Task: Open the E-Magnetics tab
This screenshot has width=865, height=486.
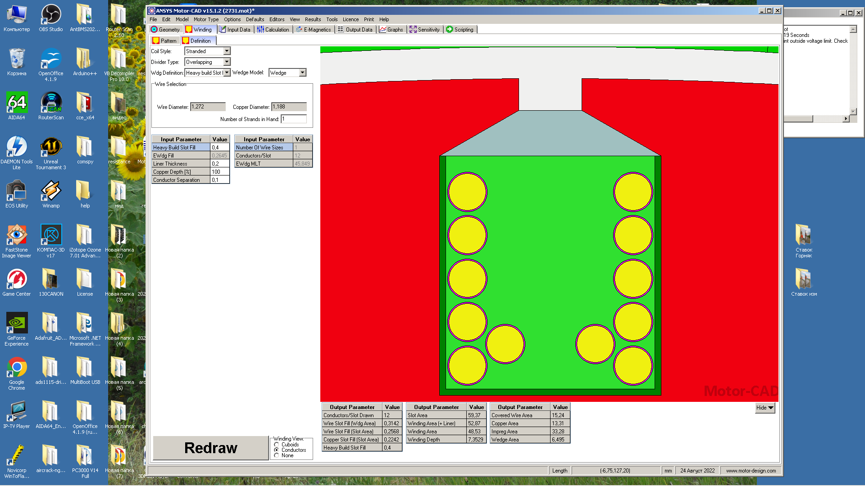Action: click(314, 30)
